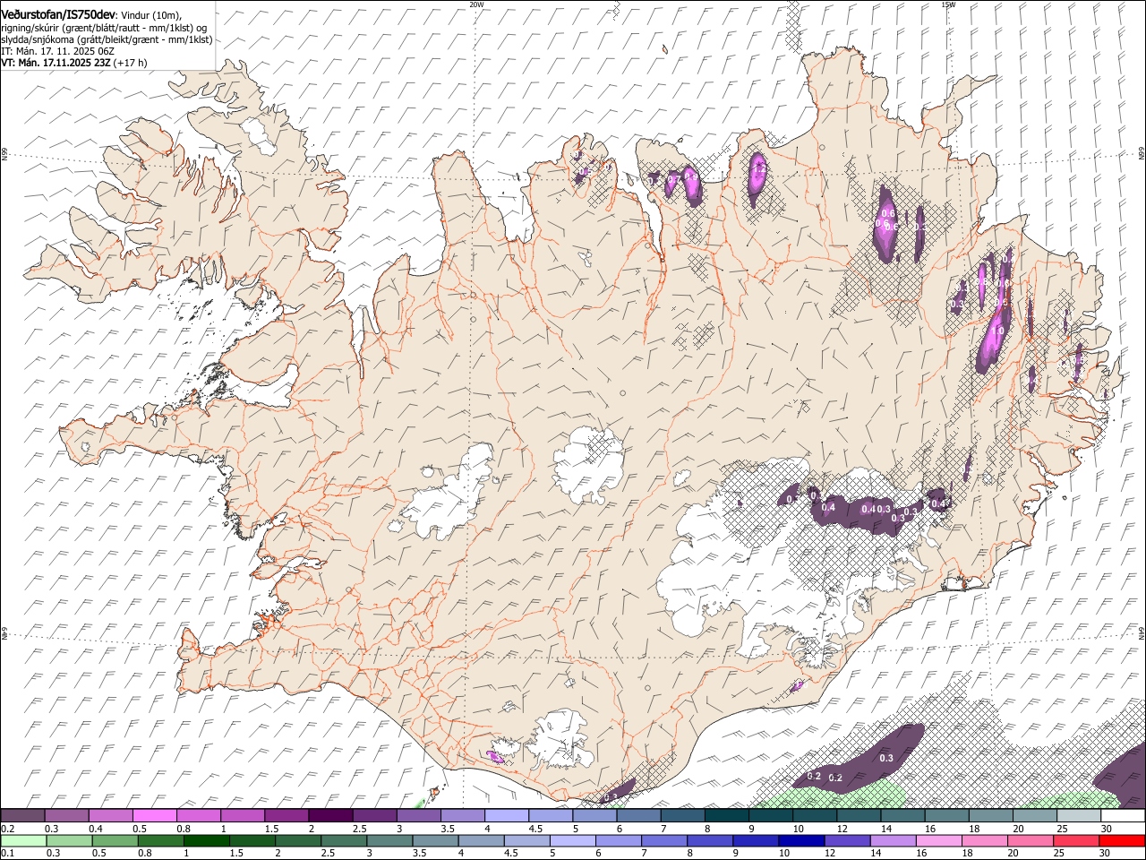Pick the medium green 0.5 swatch in lower legend
The image size is (1146, 860).
[115, 840]
